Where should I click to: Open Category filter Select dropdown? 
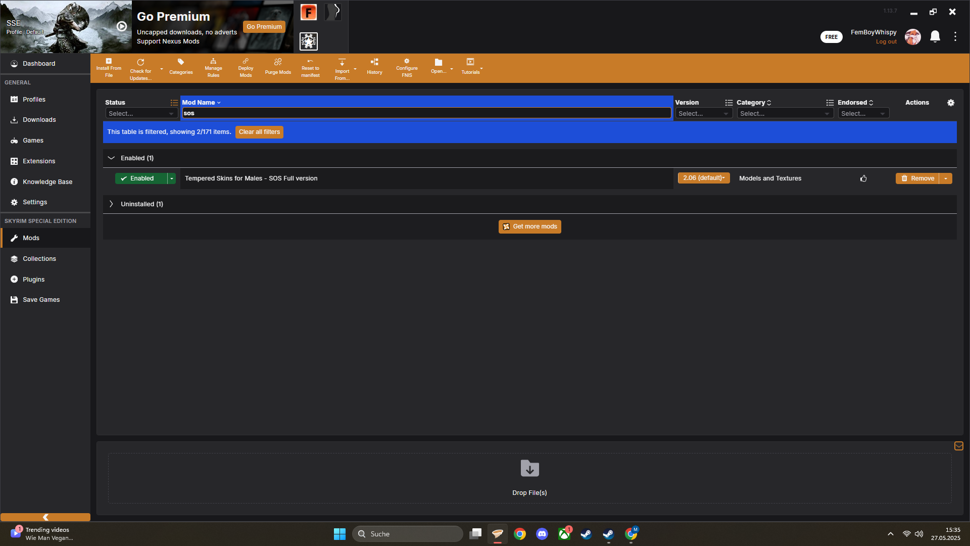pyautogui.click(x=785, y=114)
